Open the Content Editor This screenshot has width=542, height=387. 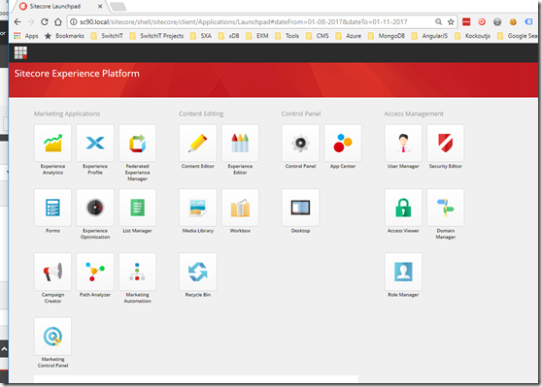(x=198, y=144)
